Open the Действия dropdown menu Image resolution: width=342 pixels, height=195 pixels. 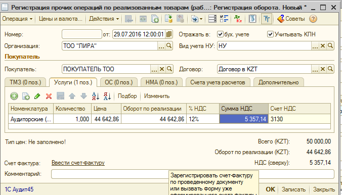104,19
